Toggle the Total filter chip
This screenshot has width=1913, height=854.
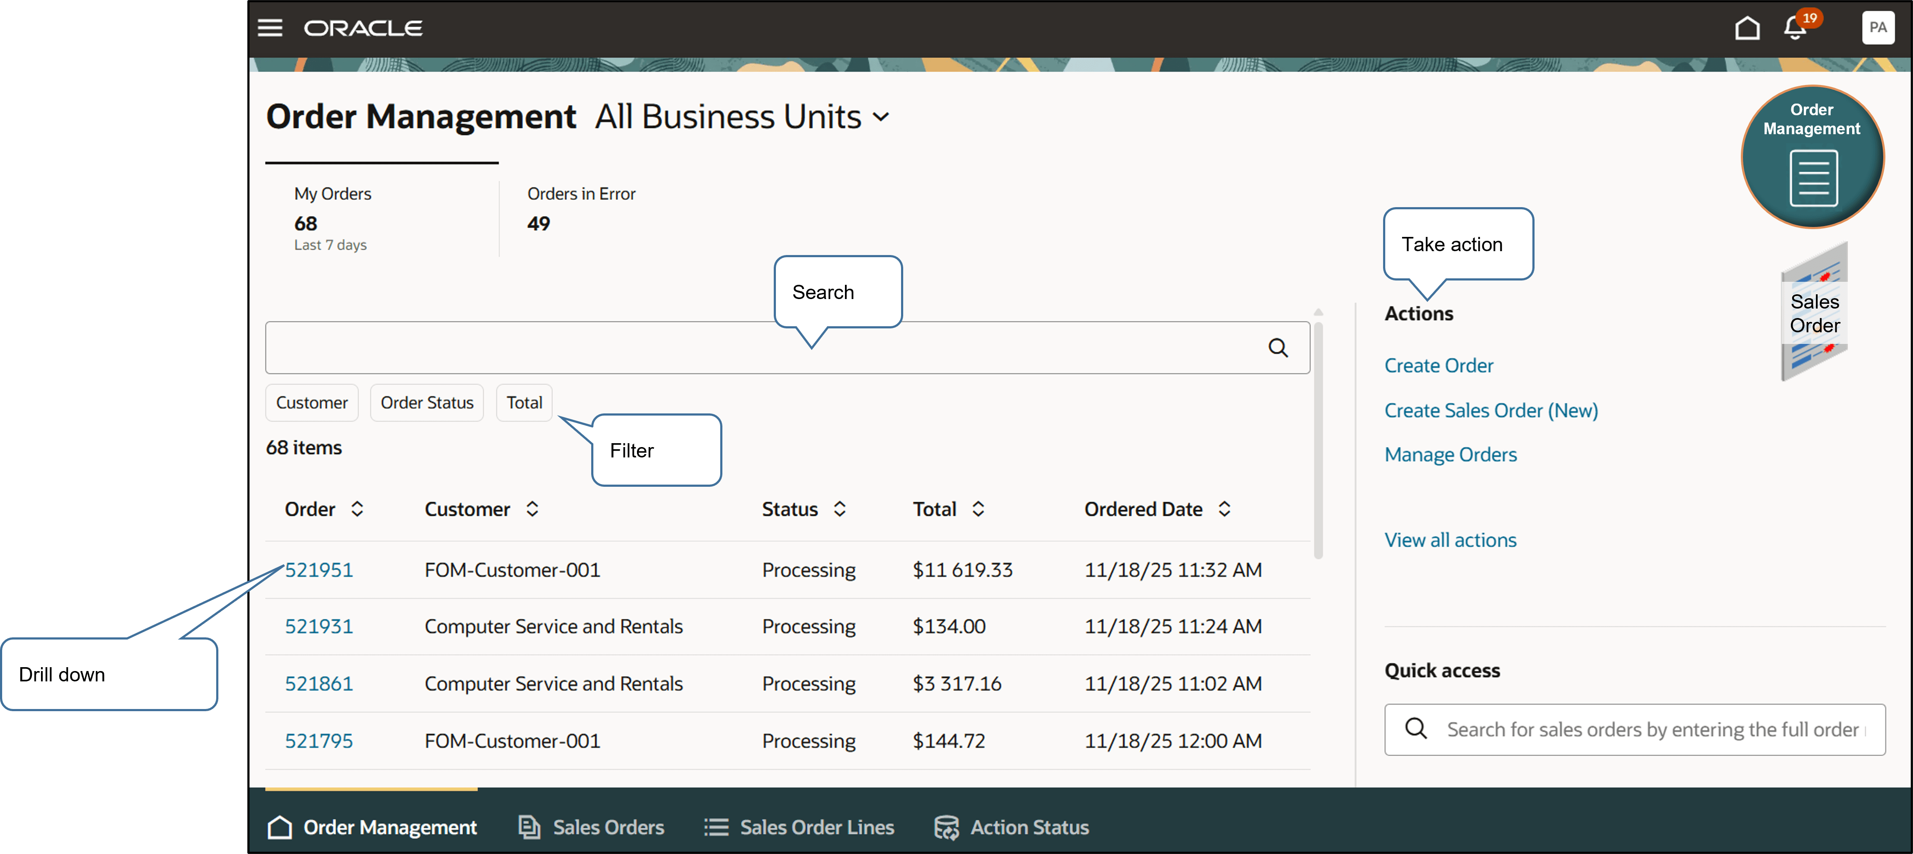tap(524, 403)
